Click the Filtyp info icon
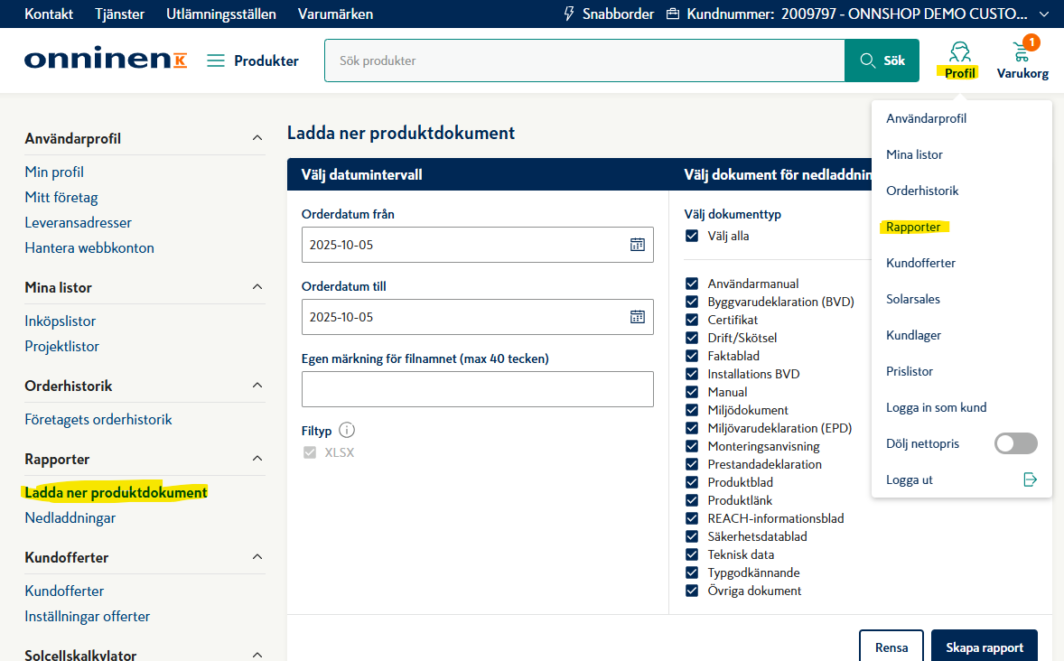This screenshot has height=661, width=1064. tap(347, 430)
